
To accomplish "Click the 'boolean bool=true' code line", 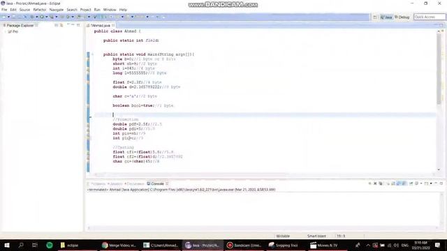I will coord(143,105).
